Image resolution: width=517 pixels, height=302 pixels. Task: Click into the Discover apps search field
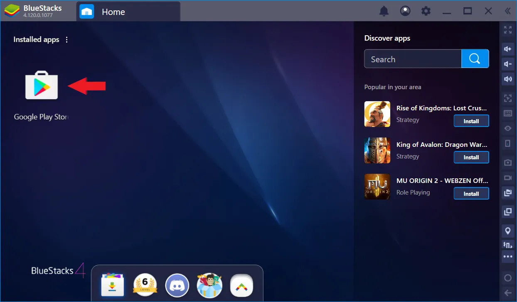coord(413,59)
